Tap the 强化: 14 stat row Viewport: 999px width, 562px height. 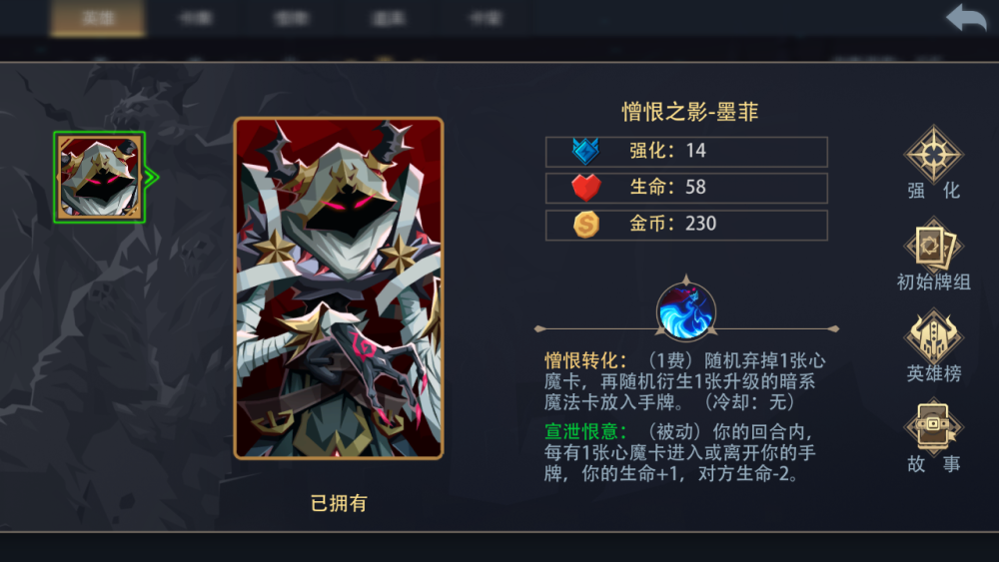[x=686, y=152]
